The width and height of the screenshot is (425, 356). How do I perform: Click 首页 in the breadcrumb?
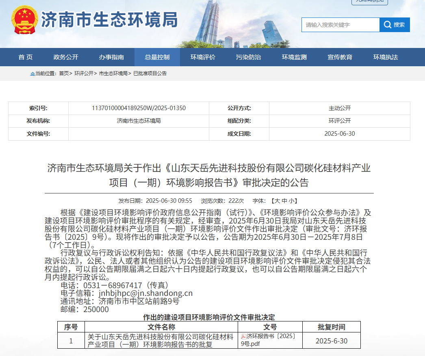pos(64,74)
